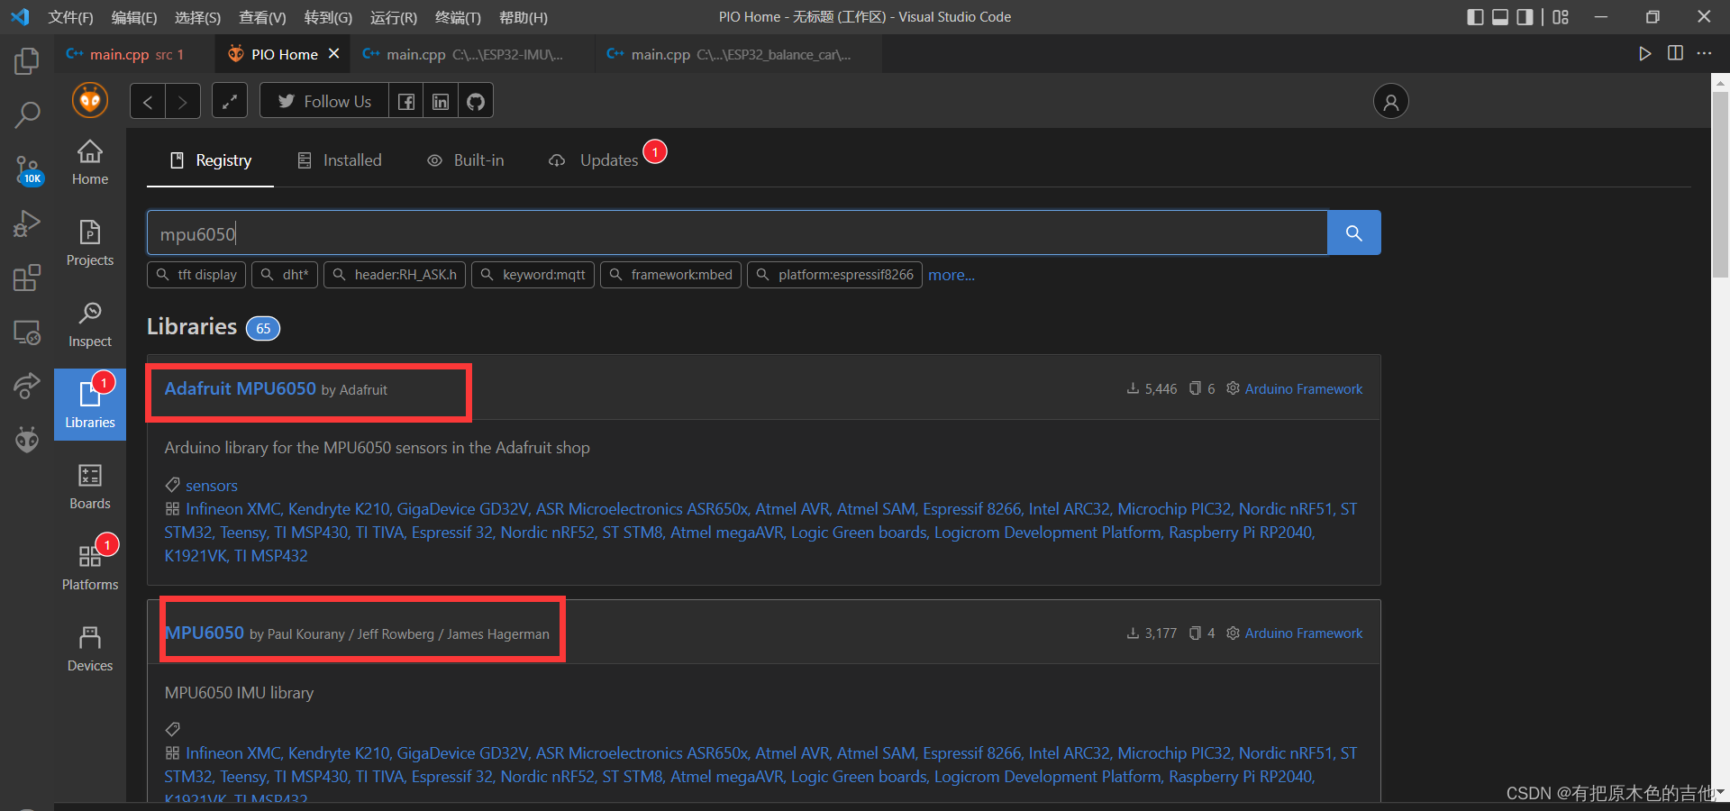Click the Follow Us Twitter button
The width and height of the screenshot is (1730, 811).
(324, 101)
